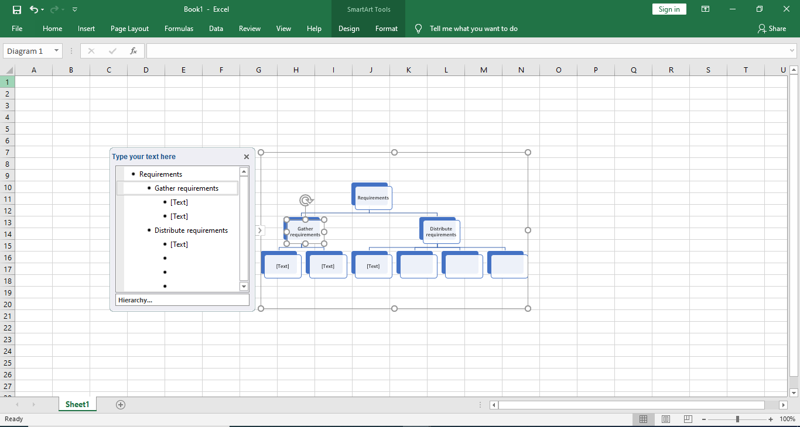This screenshot has width=800, height=427.
Task: Open the Formulas ribbon tab
Action: (179, 28)
